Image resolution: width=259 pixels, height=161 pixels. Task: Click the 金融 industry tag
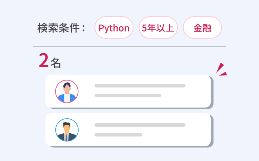pyautogui.click(x=202, y=28)
